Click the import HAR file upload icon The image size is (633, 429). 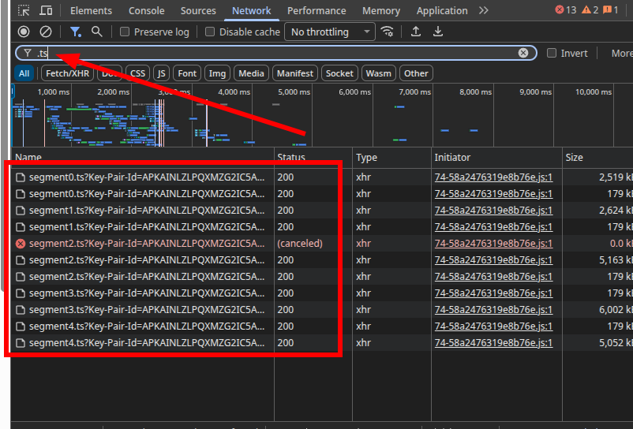pos(416,32)
